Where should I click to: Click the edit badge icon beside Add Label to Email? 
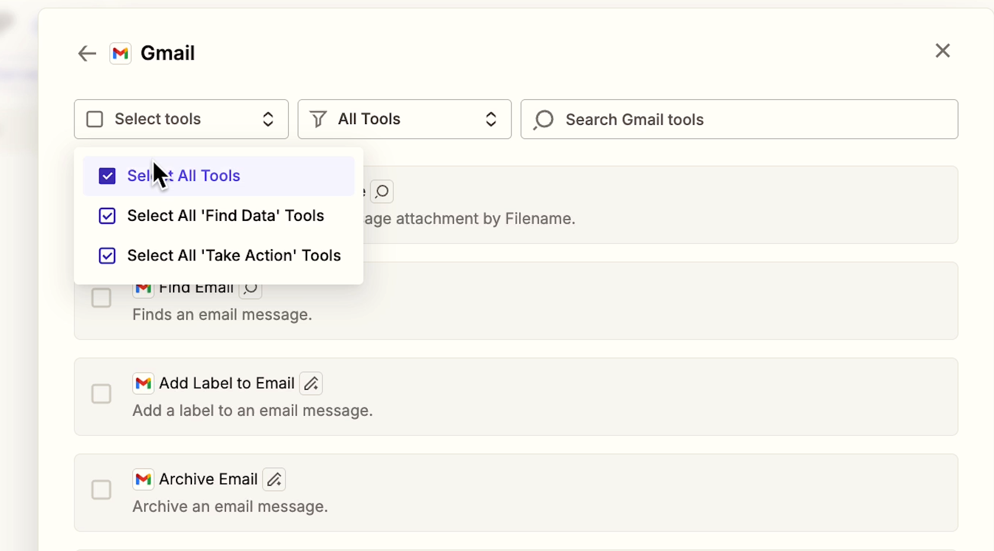coord(311,383)
